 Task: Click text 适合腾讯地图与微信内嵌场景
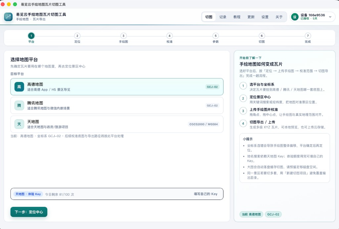pos(48,108)
